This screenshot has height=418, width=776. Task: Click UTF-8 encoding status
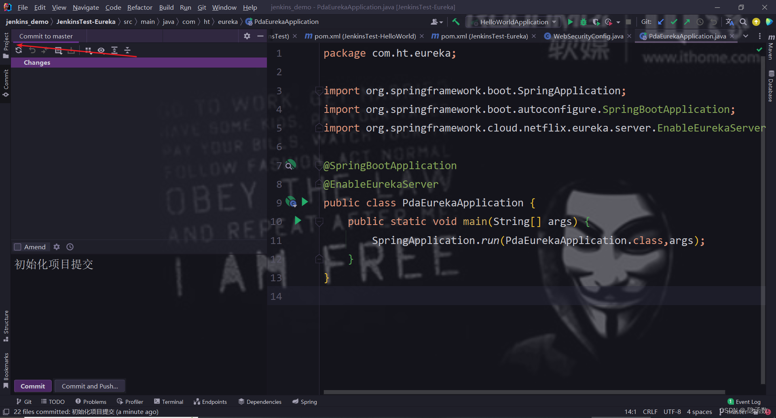coord(672,412)
